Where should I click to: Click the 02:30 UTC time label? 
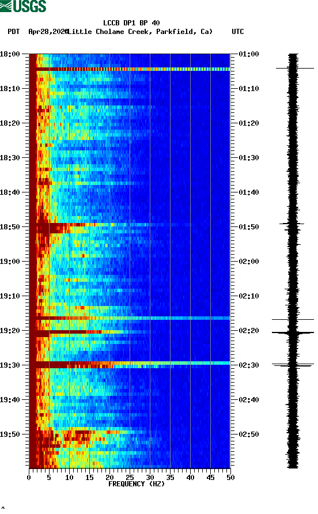[x=249, y=365]
